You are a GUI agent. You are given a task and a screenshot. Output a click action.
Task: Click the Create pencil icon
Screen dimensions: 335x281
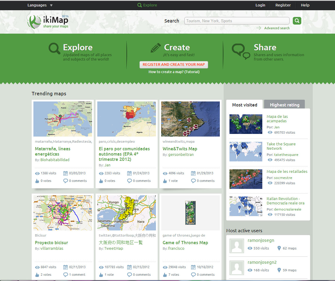click(156, 48)
